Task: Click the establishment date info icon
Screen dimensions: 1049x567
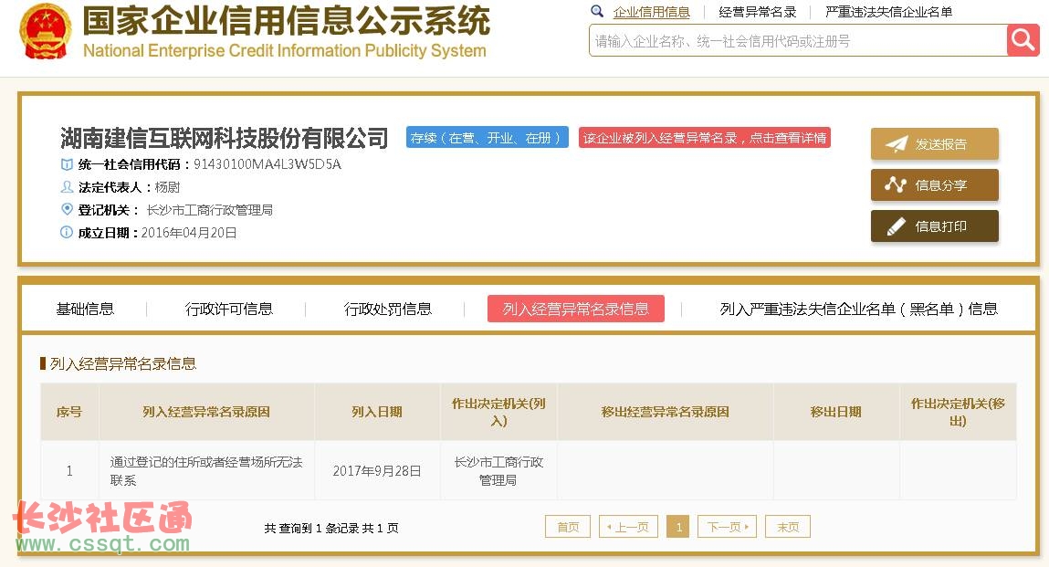Action: [67, 232]
